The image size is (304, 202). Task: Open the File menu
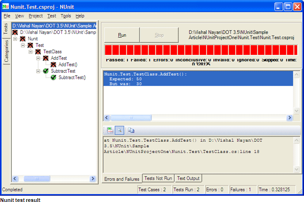(x=7, y=16)
